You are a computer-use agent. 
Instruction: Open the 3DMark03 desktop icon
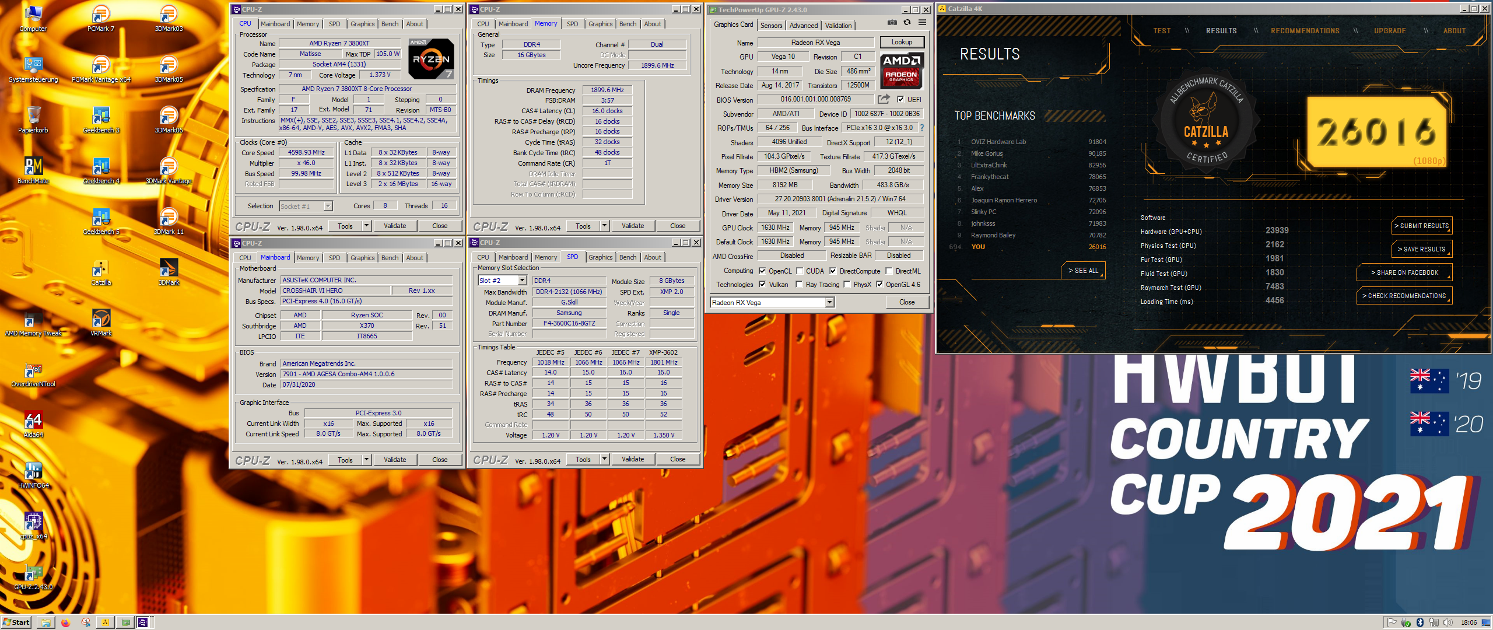click(x=169, y=17)
